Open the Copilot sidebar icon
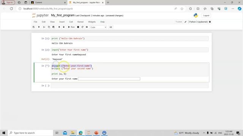 pos(240,9)
